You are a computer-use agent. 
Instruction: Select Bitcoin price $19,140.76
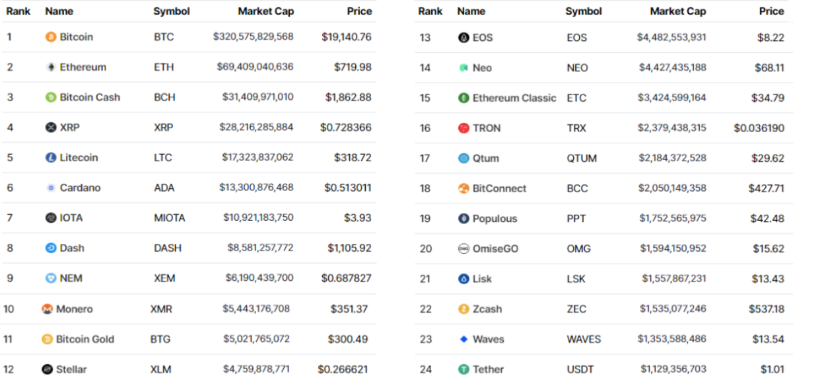pyautogui.click(x=347, y=37)
